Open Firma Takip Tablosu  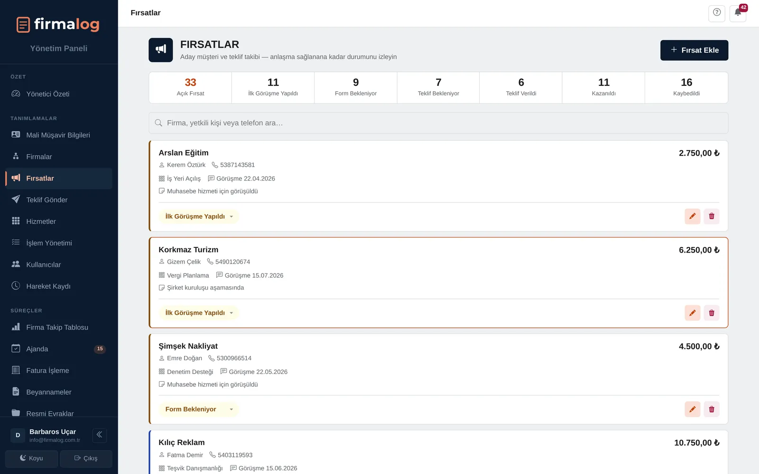(59, 327)
